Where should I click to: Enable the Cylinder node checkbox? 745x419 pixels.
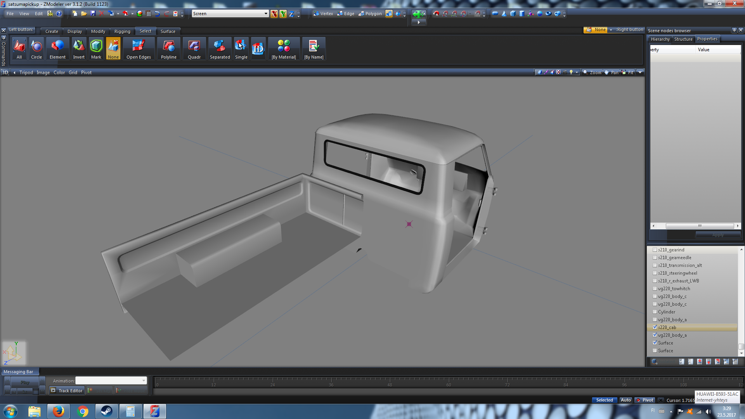click(655, 312)
